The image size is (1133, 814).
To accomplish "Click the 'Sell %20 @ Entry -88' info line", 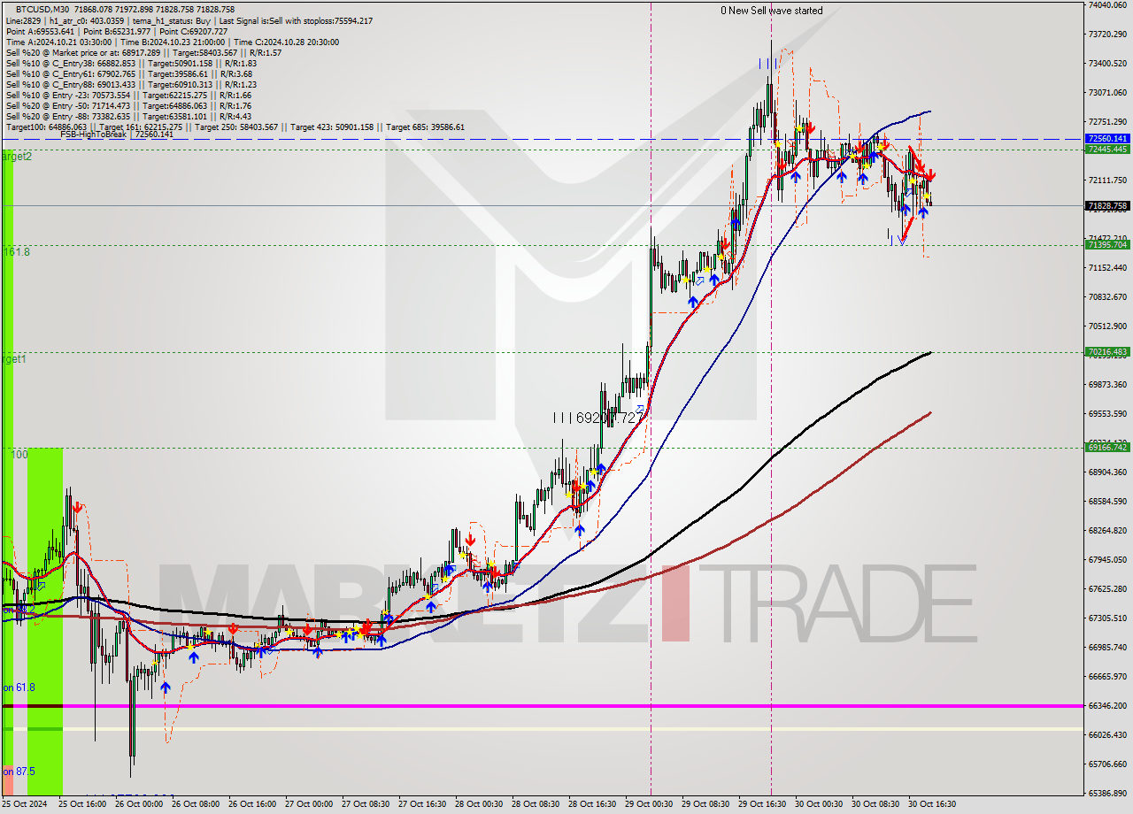I will tap(128, 116).
